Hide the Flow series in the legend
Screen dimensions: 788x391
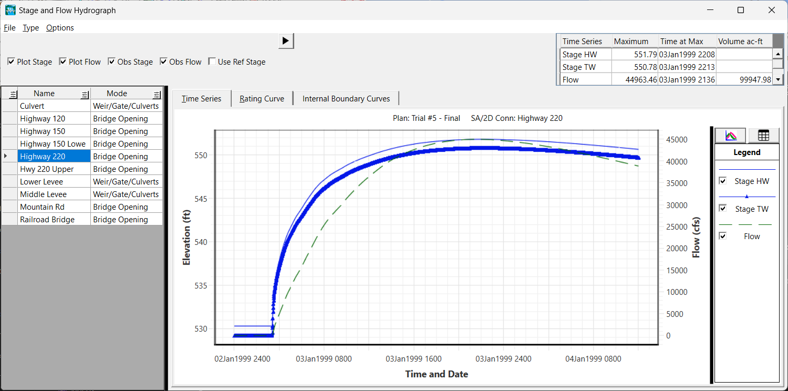pyautogui.click(x=723, y=236)
